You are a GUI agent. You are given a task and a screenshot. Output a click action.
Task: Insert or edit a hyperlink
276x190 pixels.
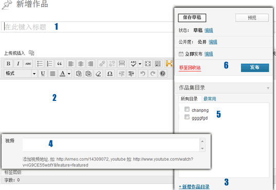(x=102, y=63)
